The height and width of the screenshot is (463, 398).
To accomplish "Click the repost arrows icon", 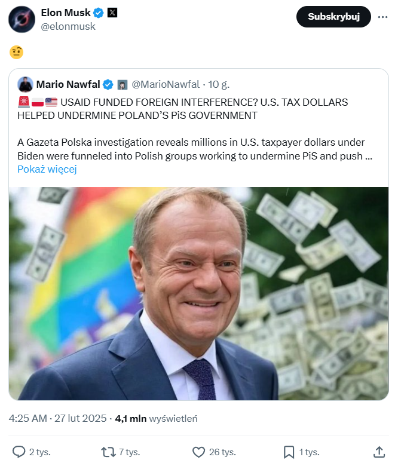I will click(109, 452).
